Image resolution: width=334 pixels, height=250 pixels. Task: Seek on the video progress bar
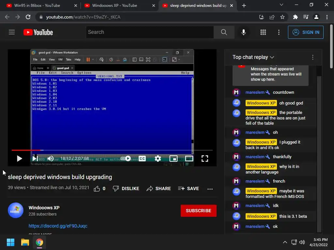[112, 150]
